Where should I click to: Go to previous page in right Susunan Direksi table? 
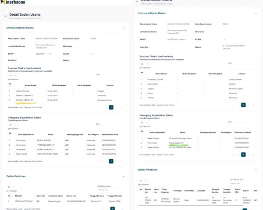coord(238,105)
